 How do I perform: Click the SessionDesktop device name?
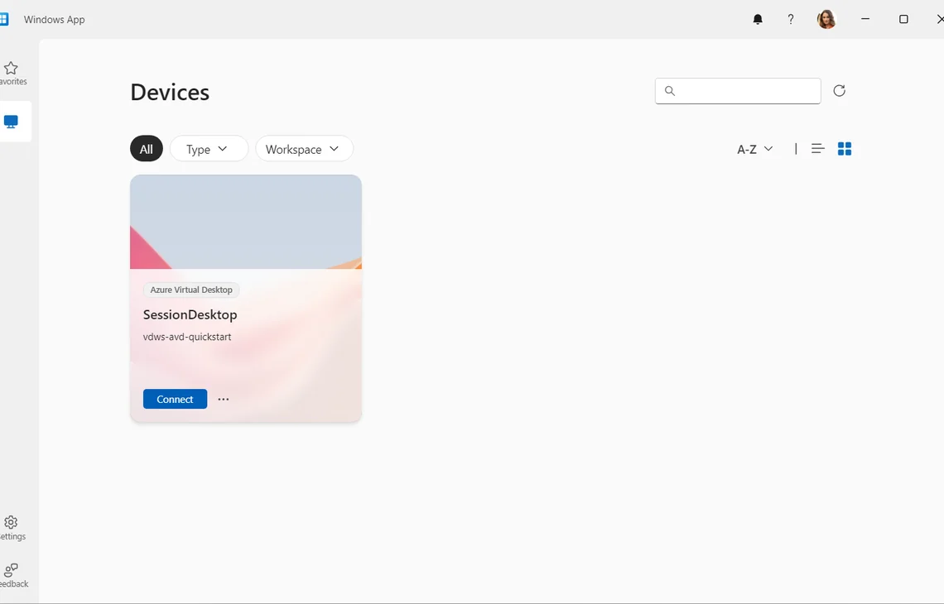pyautogui.click(x=190, y=314)
